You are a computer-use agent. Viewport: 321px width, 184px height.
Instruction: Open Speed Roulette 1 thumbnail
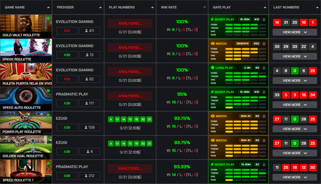tap(26, 171)
